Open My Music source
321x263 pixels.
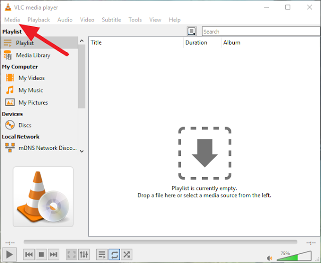coord(31,90)
